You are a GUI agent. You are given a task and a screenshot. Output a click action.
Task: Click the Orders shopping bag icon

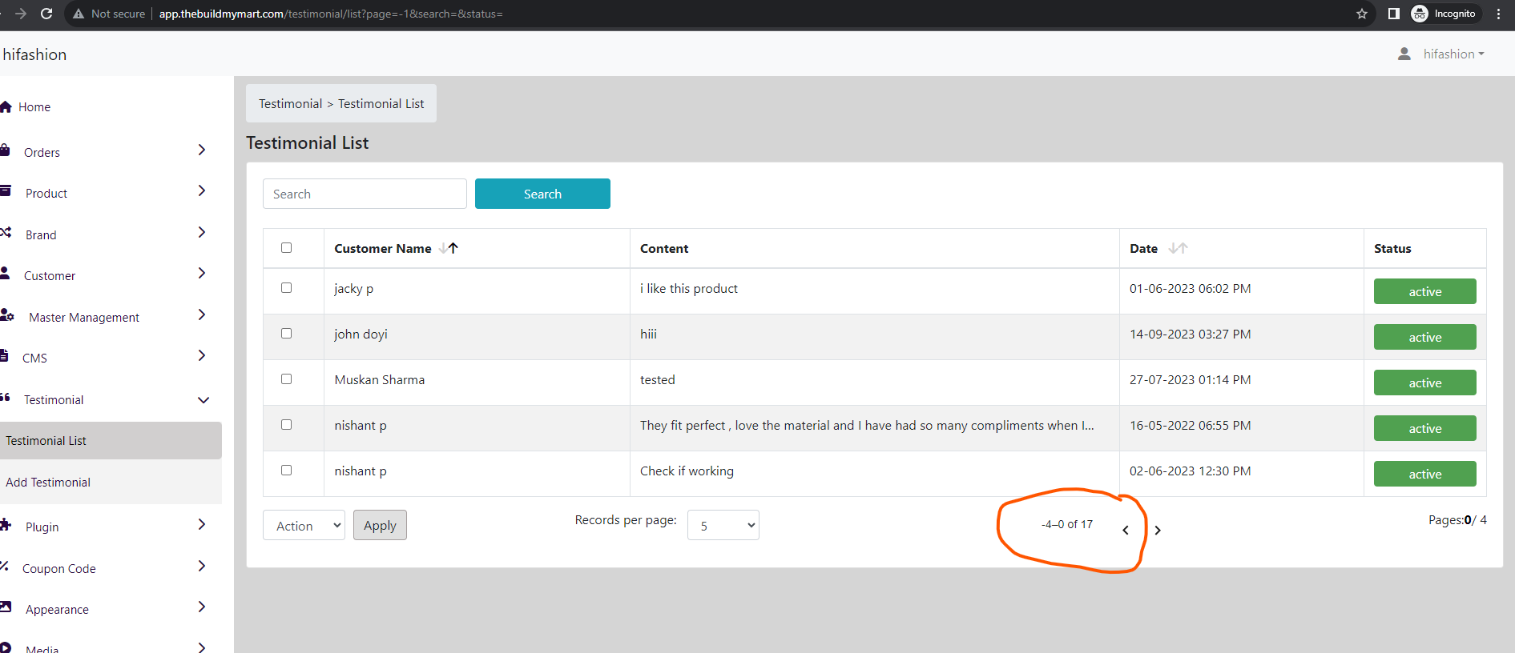(x=5, y=150)
